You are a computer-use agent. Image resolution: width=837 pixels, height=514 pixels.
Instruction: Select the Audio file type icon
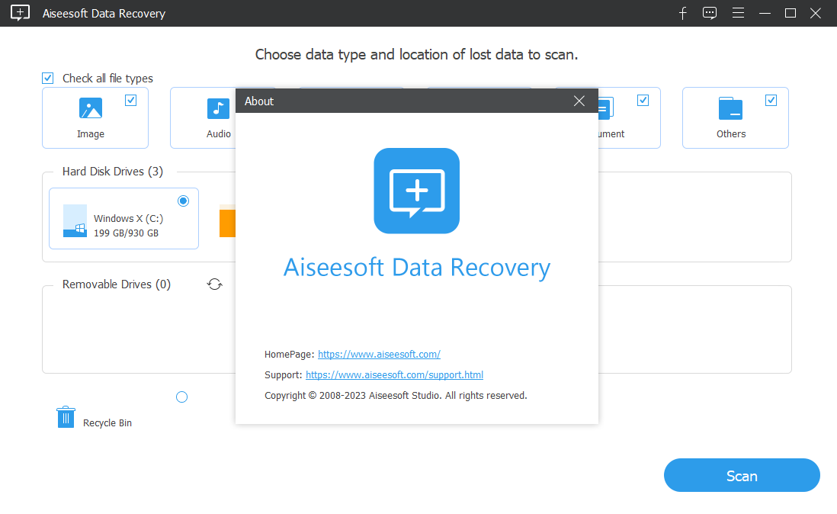click(218, 108)
